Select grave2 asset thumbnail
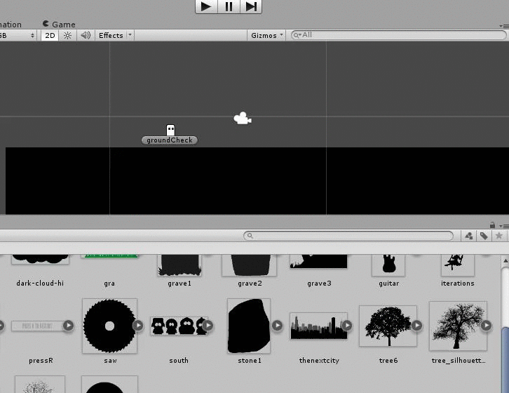This screenshot has height=393, width=509. tap(250, 265)
